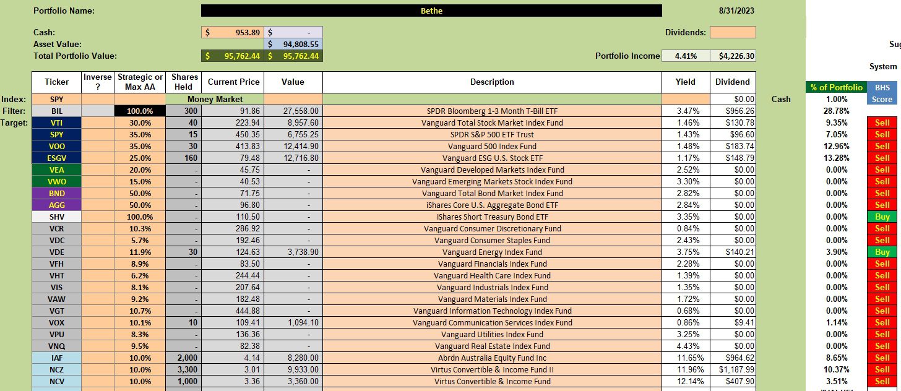Click the SHV ticker cell

[57, 217]
